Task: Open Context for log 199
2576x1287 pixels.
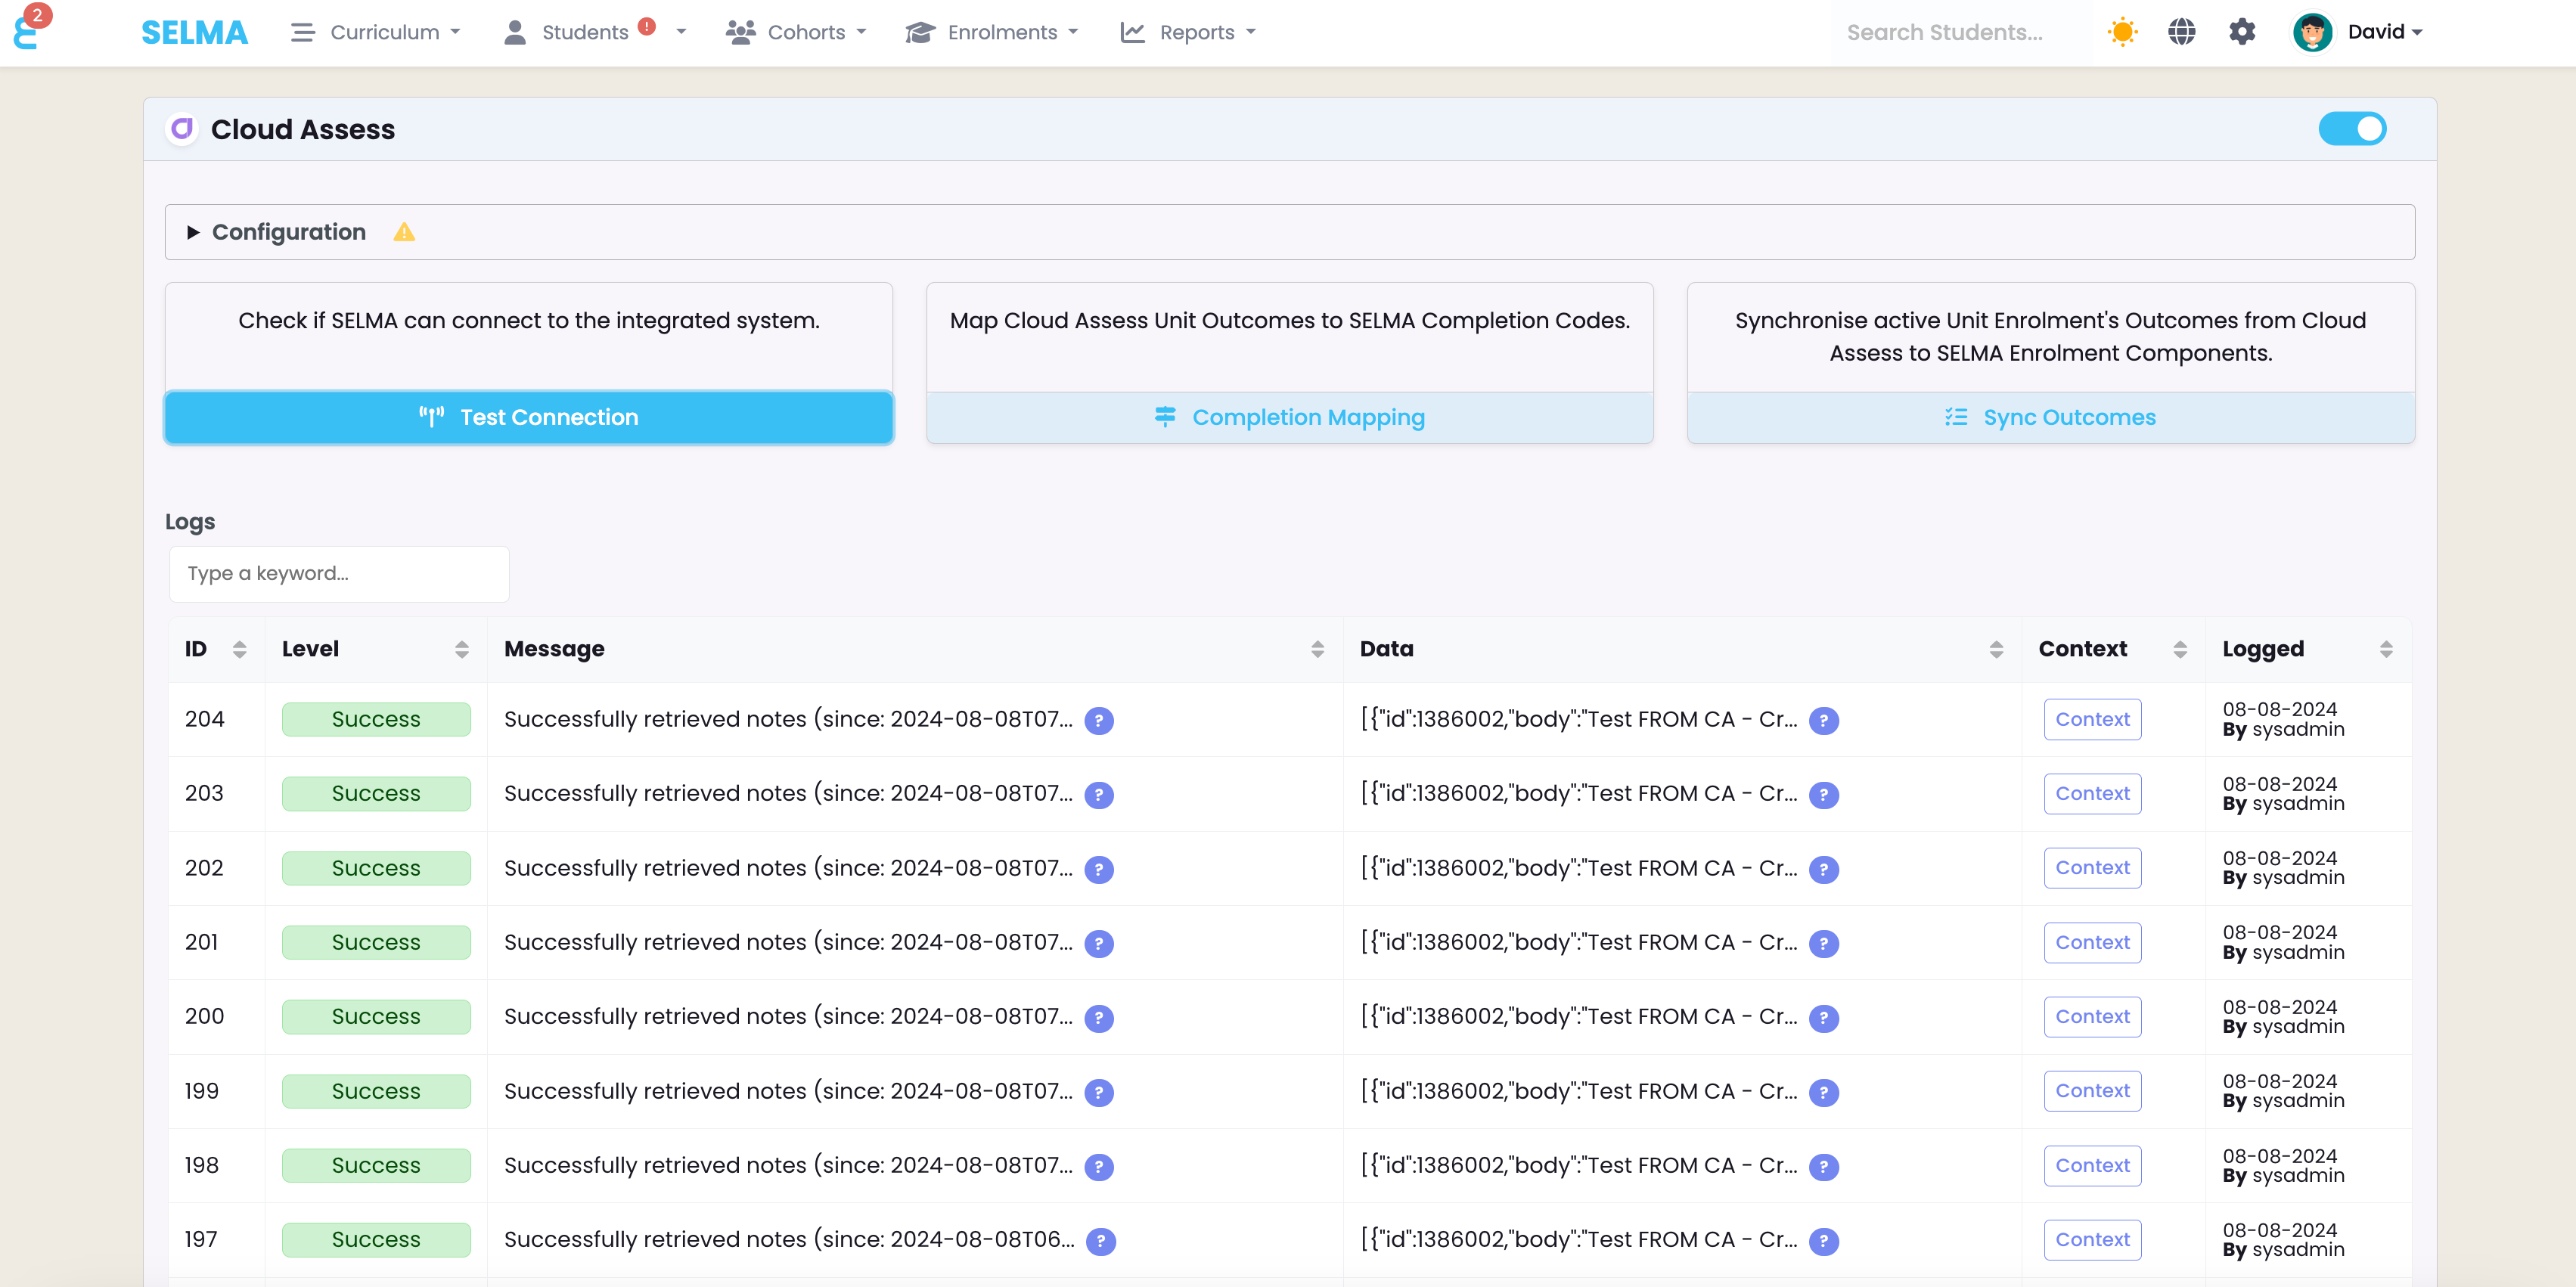Action: [2092, 1091]
